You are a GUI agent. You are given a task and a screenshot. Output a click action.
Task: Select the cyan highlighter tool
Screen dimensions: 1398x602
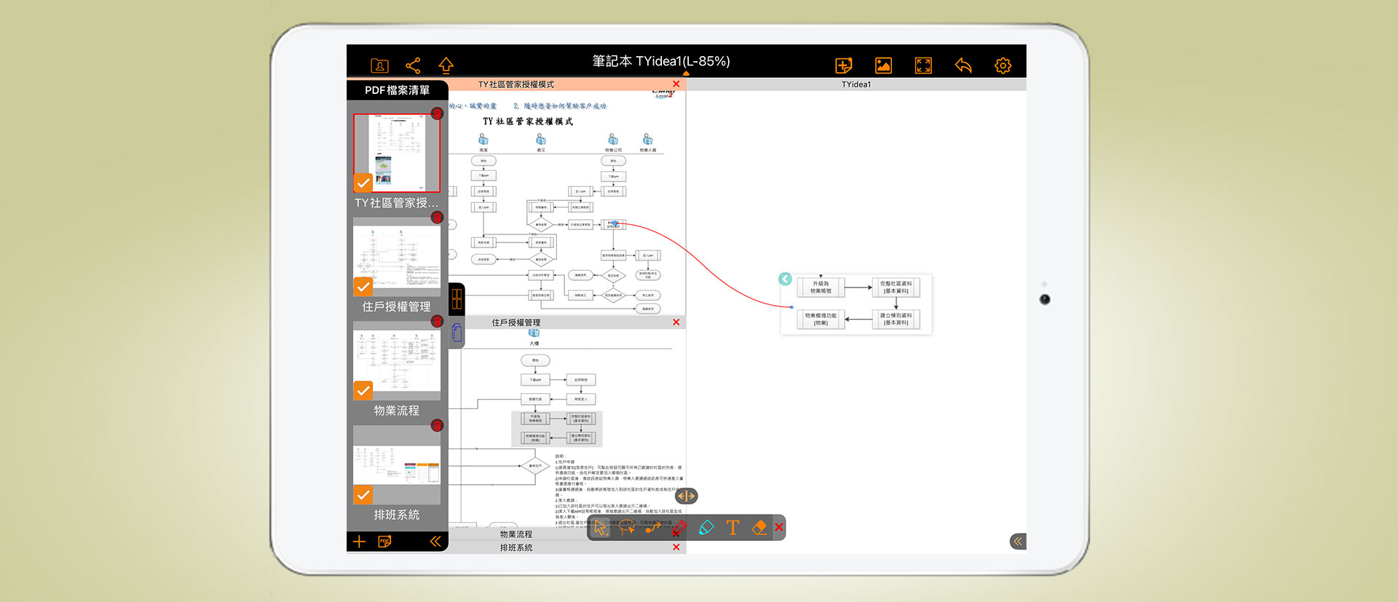706,528
